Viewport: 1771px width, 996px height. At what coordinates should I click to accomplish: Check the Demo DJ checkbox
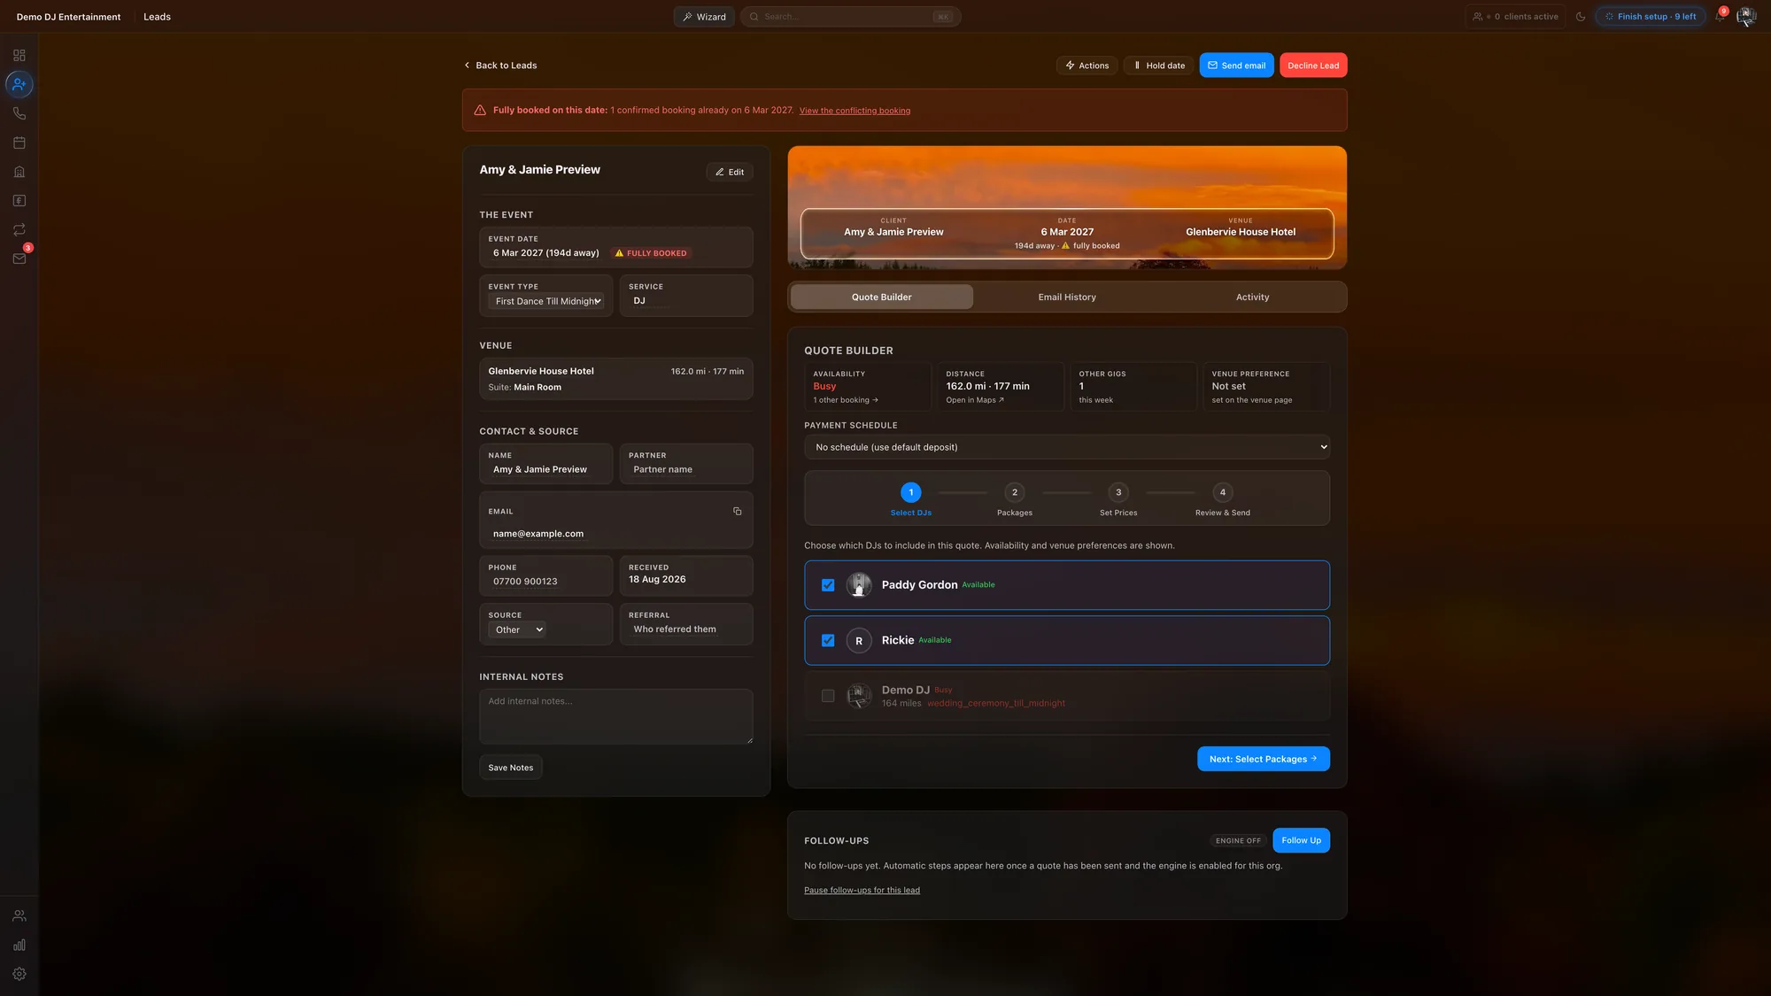pos(828,696)
